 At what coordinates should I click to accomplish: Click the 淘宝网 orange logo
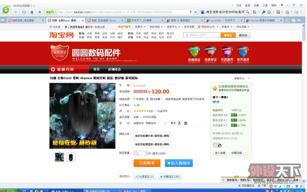coord(61,35)
